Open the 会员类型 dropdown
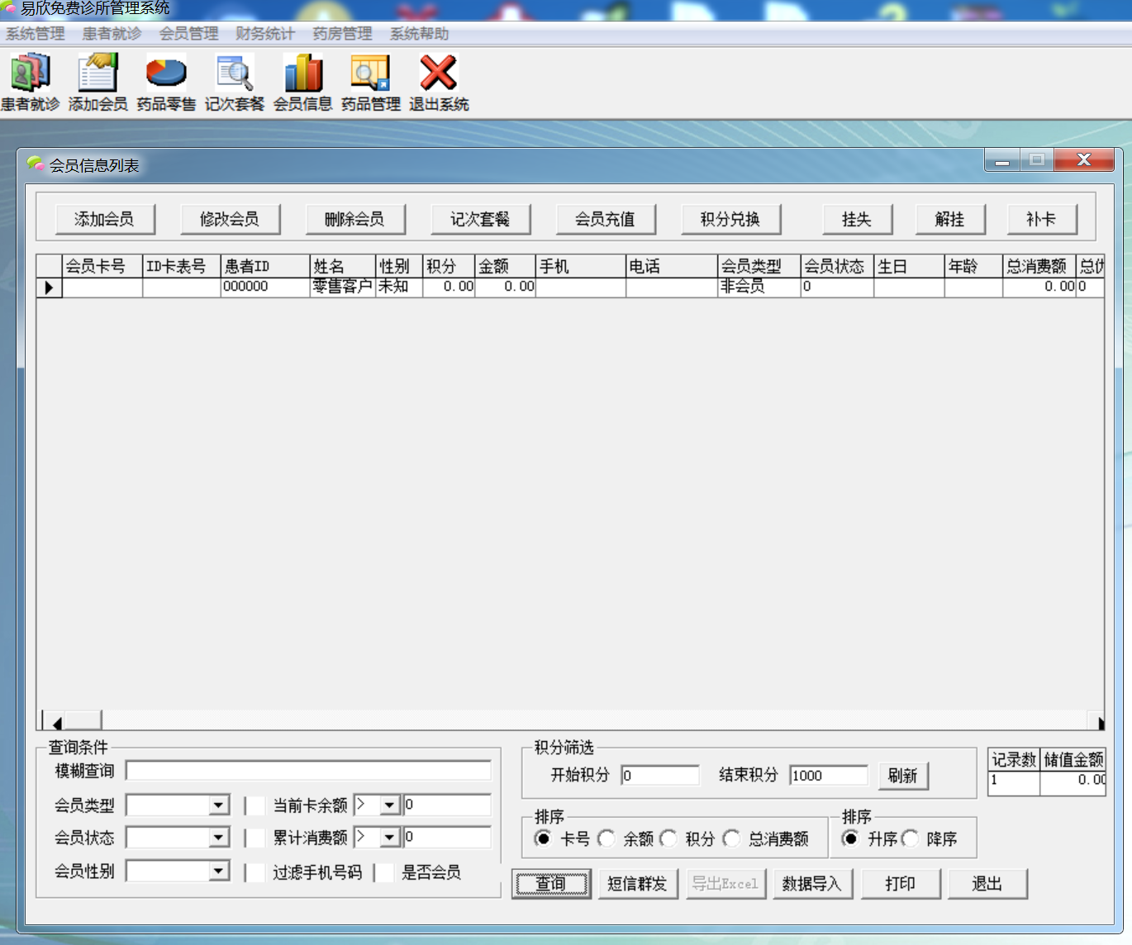This screenshot has height=945, width=1132. point(219,805)
